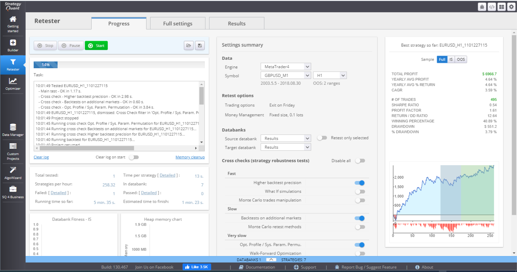The width and height of the screenshot is (517, 272).
Task: Switch to the Results tab
Action: tap(237, 23)
